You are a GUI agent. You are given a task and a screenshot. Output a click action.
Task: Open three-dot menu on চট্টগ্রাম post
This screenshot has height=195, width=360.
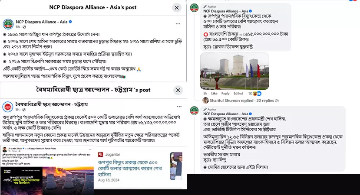(x=179, y=107)
